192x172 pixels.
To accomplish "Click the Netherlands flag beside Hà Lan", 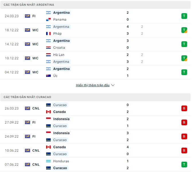I will [x=48, y=54].
